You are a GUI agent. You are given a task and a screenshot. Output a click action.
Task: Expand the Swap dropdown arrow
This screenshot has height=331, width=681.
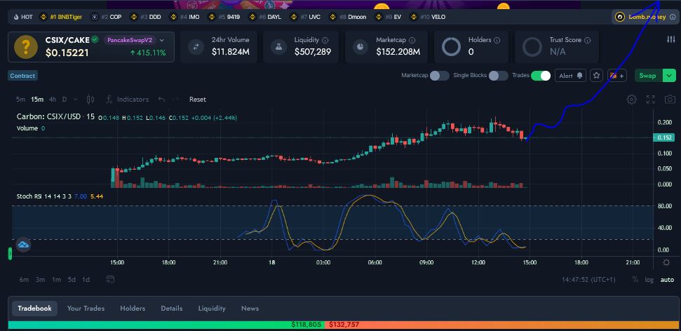coord(669,76)
